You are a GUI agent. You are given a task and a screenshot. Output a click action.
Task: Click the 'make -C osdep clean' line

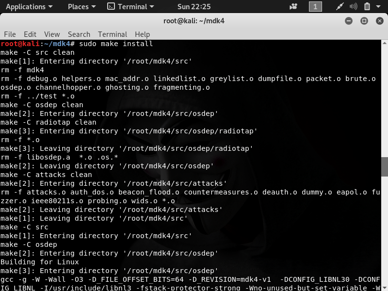click(x=42, y=105)
